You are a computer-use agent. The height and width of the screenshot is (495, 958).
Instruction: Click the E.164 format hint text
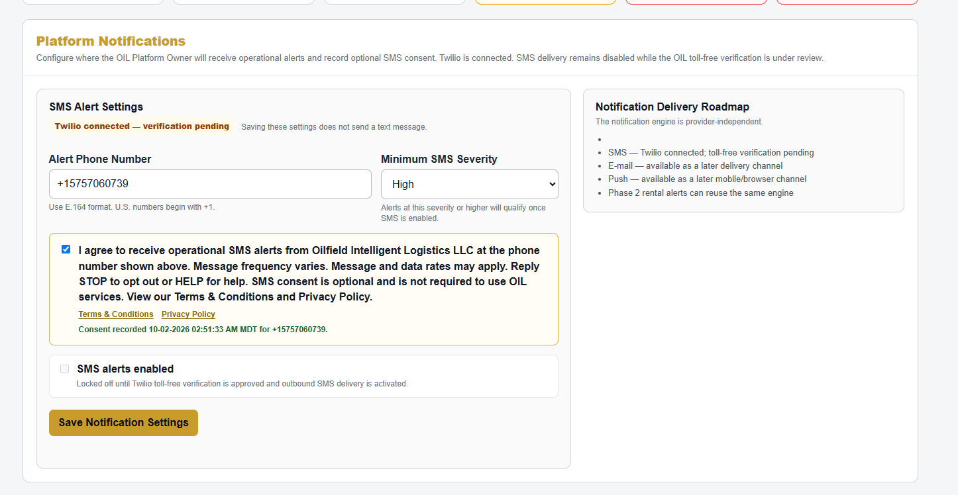pyautogui.click(x=132, y=207)
